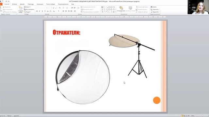This screenshot has height=117, width=209.
Task: Open the Раздел dropdown
Action: pyautogui.click(x=27, y=12)
